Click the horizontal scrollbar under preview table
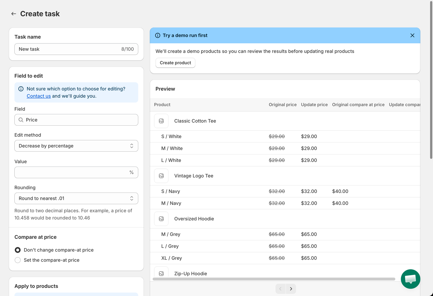 (x=274, y=279)
